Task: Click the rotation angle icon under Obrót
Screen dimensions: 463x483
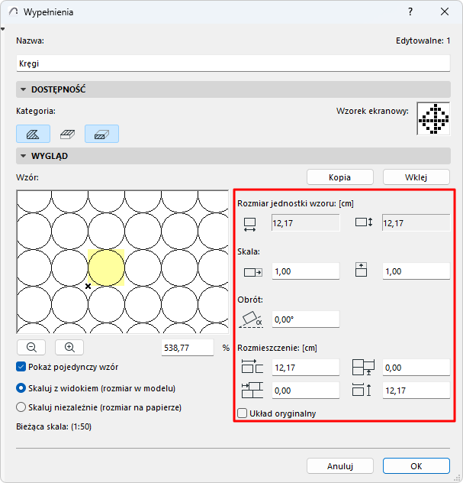Action: (251, 319)
